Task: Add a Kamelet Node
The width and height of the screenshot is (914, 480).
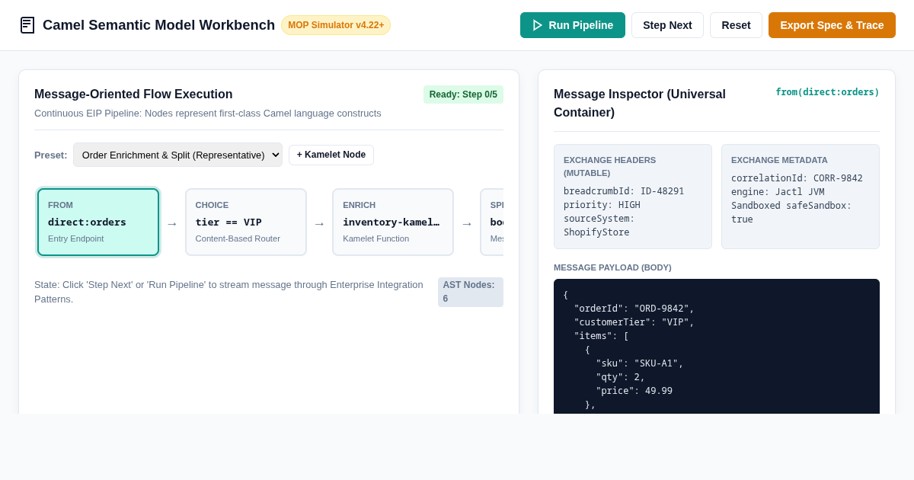Action: tap(331, 155)
